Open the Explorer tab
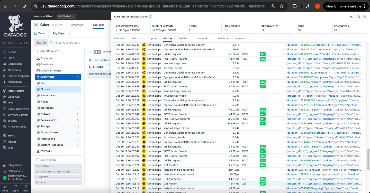This screenshot has width=370, height=193. coord(98,25)
